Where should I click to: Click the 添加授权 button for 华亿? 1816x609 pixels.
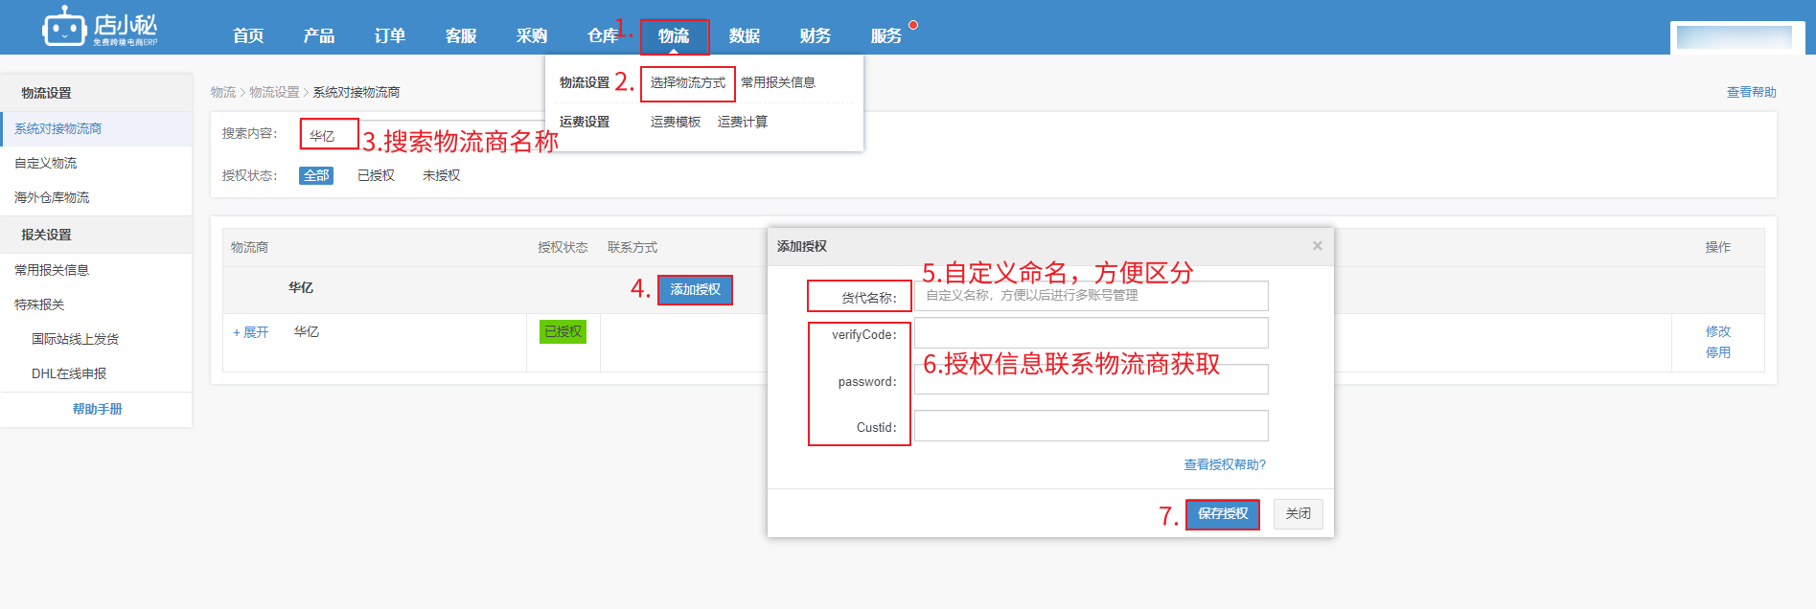pyautogui.click(x=696, y=289)
